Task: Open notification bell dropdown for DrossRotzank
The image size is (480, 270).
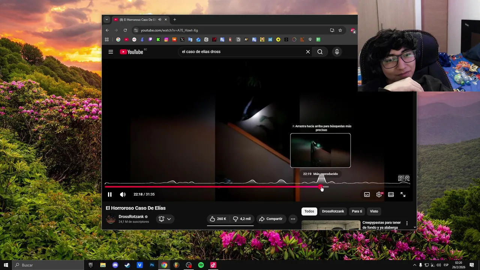Action: (x=165, y=219)
